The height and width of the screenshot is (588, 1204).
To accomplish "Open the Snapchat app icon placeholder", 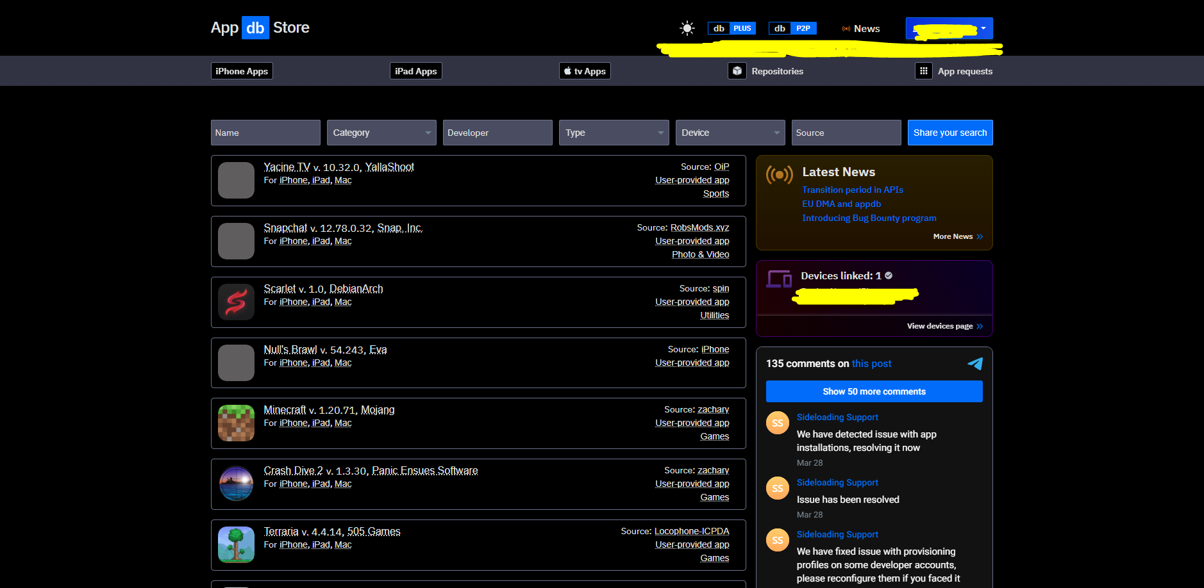I will pos(236,241).
